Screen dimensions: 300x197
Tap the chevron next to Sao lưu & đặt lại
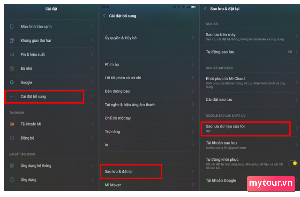(x=193, y=171)
